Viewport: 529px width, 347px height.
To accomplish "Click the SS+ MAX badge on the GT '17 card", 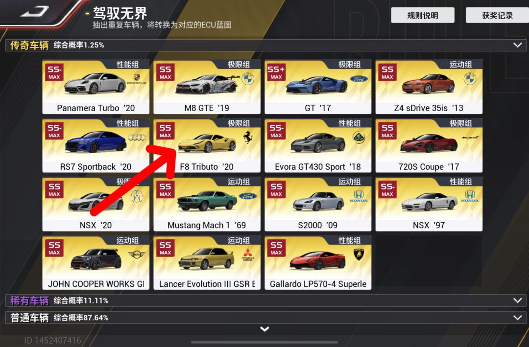I will (276, 72).
